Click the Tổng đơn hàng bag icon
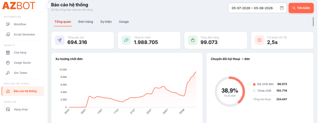Viewport: 318px width, 123px height. pyautogui.click(x=193, y=40)
